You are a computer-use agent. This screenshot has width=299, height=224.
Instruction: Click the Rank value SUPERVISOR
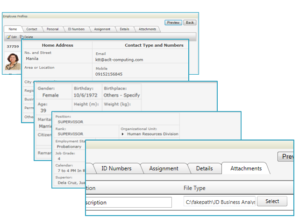point(71,134)
